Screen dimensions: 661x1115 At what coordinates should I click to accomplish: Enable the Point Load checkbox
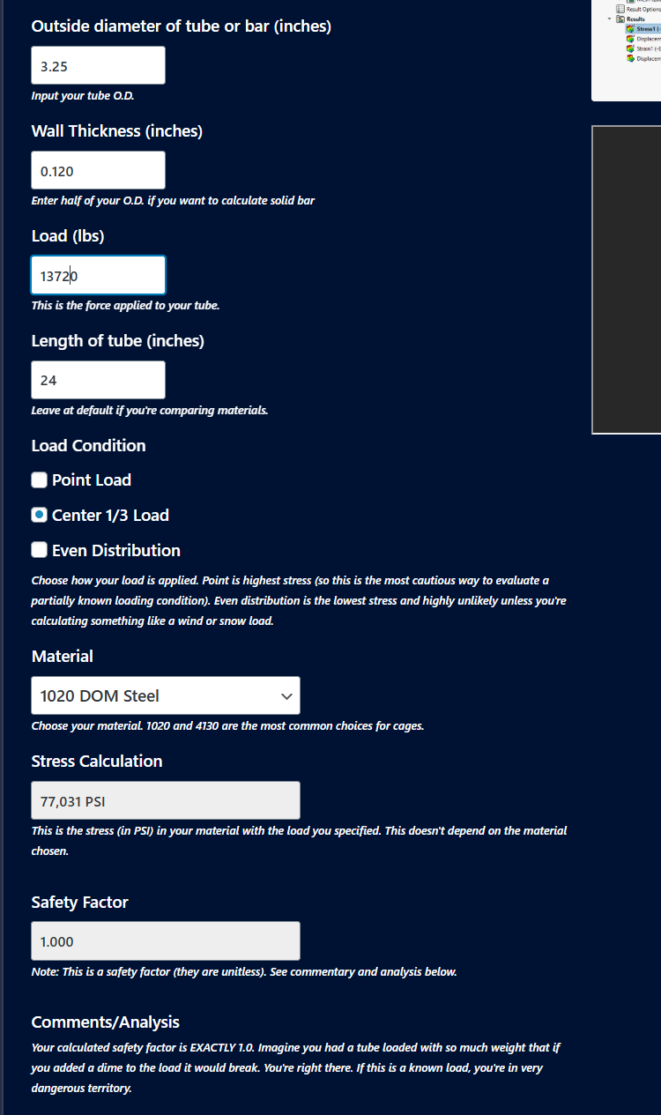(x=39, y=480)
